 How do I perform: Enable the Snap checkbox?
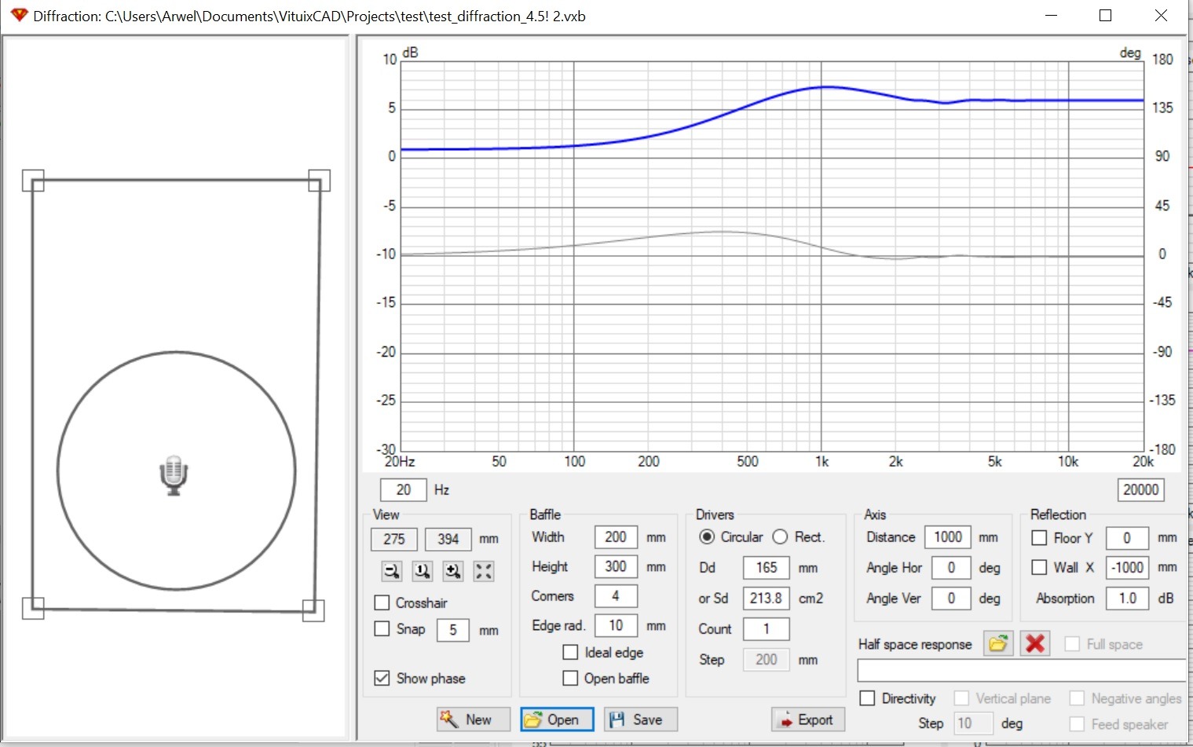click(382, 628)
